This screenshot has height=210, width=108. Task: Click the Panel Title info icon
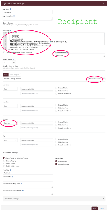[10, 170]
